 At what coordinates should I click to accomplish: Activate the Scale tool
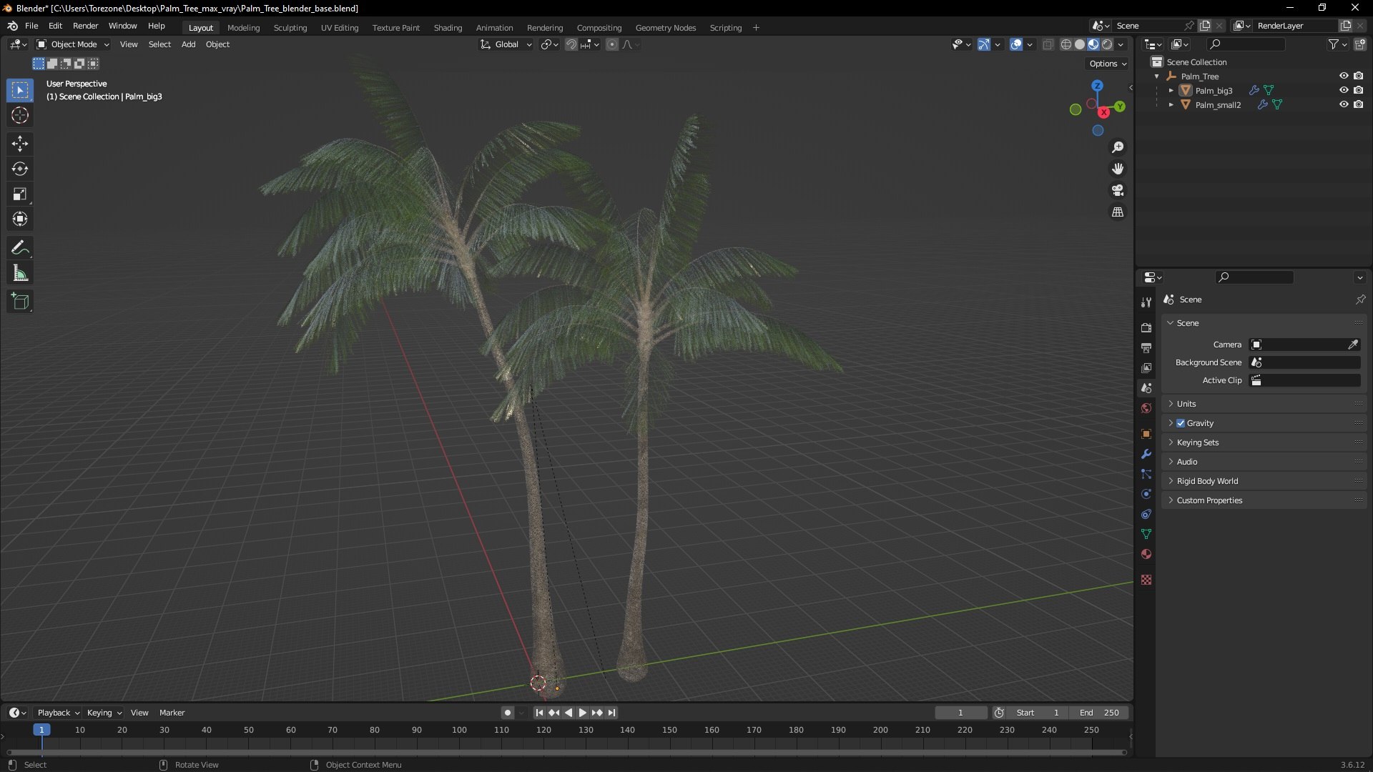[x=20, y=194]
